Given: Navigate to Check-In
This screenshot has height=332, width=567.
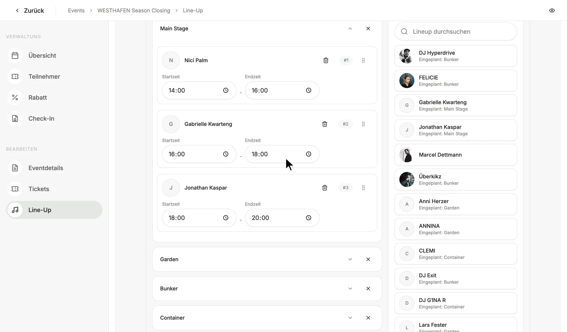Looking at the screenshot, I should click(54, 118).
